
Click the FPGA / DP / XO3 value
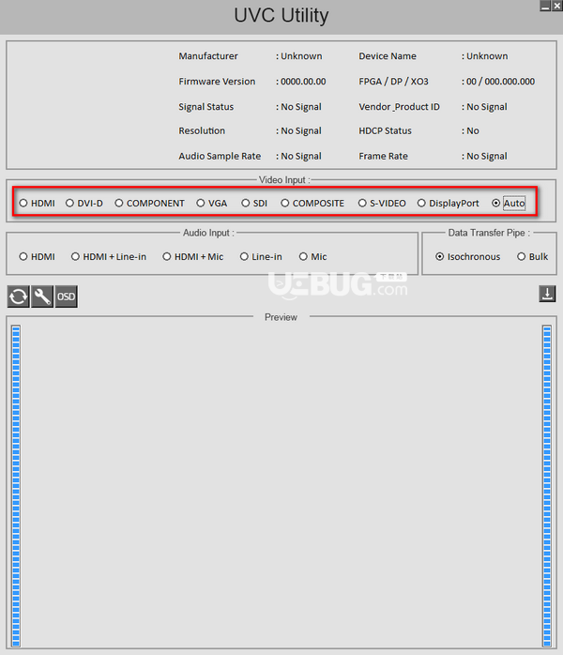pyautogui.click(x=498, y=82)
